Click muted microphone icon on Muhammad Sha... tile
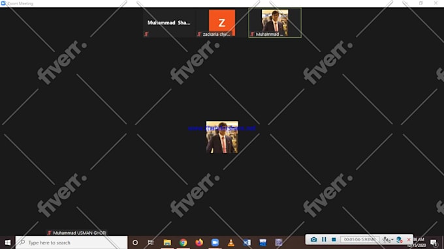 tap(146, 34)
